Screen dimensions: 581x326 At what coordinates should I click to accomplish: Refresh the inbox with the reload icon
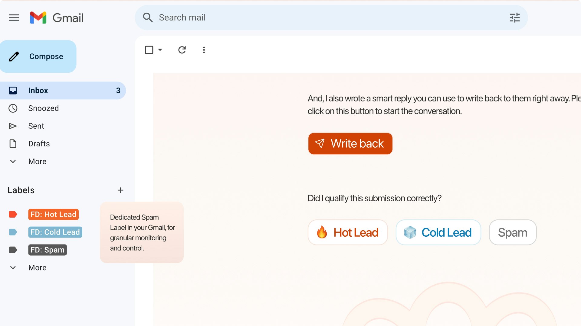click(x=182, y=50)
